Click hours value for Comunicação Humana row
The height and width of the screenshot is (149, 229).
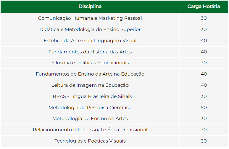click(x=204, y=18)
